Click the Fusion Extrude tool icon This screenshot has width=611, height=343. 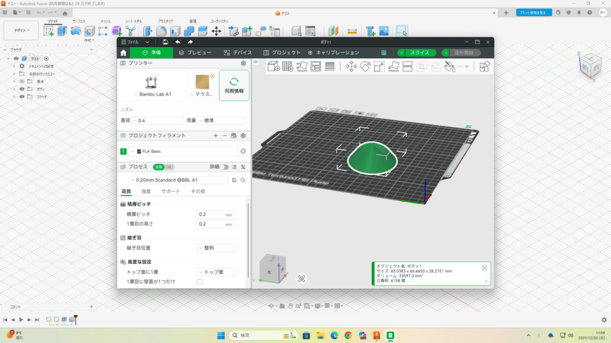pos(62,31)
